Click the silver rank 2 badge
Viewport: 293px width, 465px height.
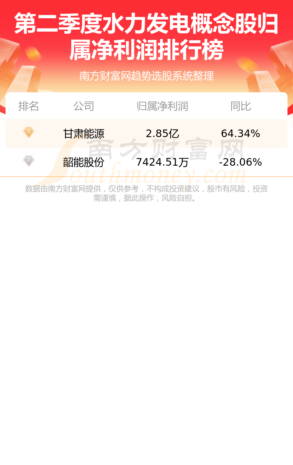tap(29, 161)
